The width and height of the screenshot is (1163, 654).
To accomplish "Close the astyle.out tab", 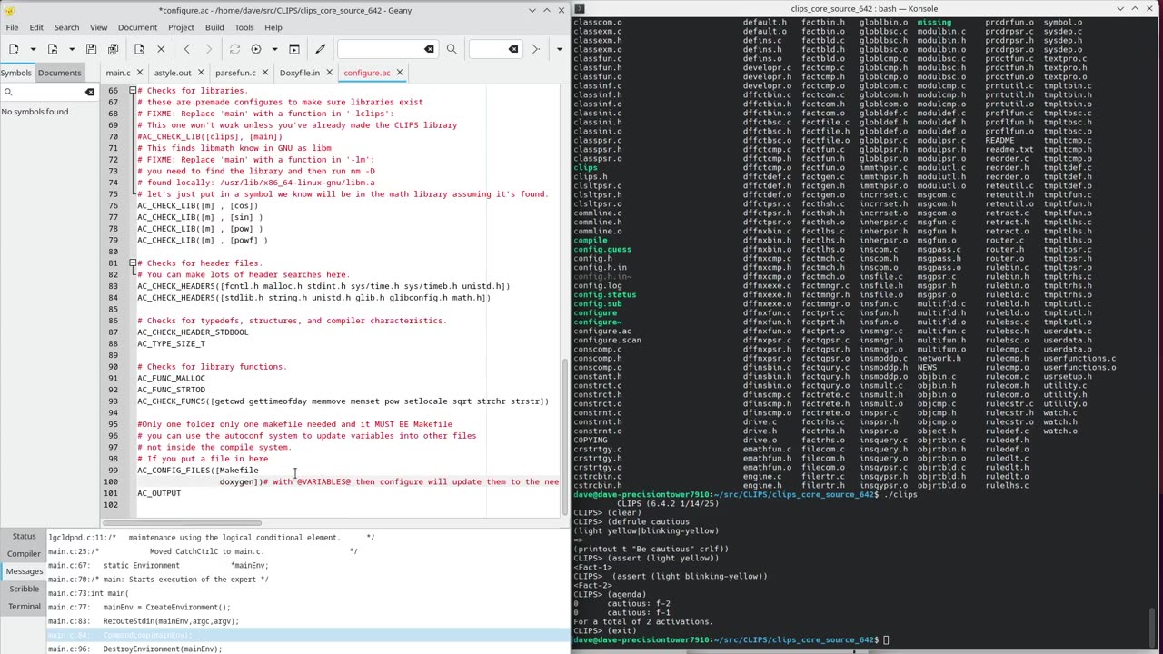I will (x=200, y=73).
